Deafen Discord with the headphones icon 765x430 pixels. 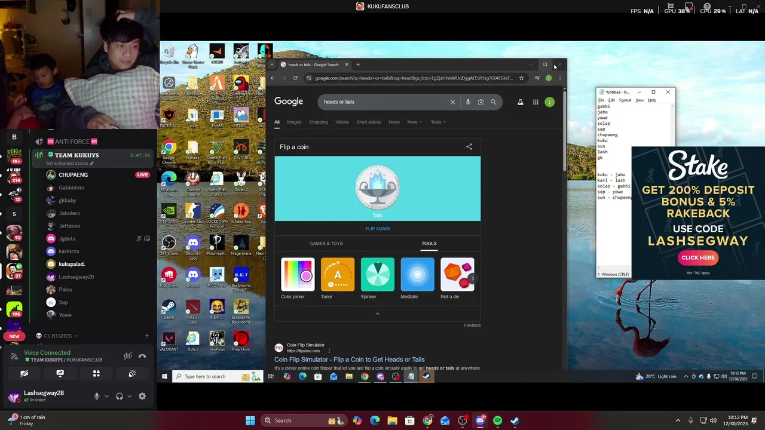tap(119, 396)
